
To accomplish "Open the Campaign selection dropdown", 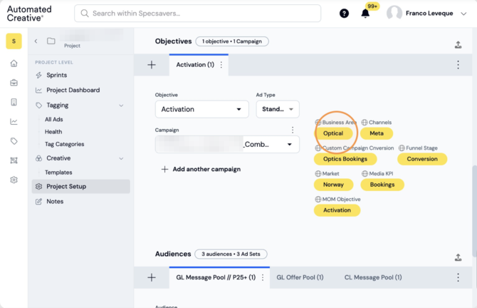I will click(227, 144).
